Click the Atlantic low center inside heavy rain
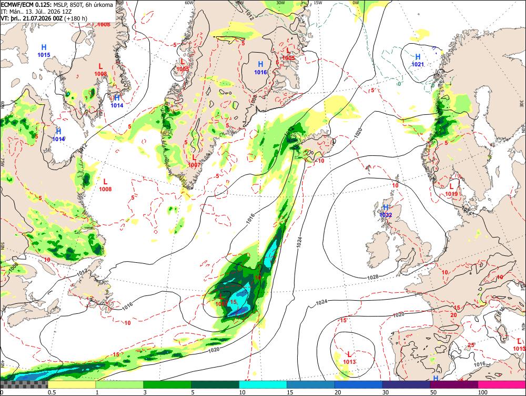 pos(221,300)
